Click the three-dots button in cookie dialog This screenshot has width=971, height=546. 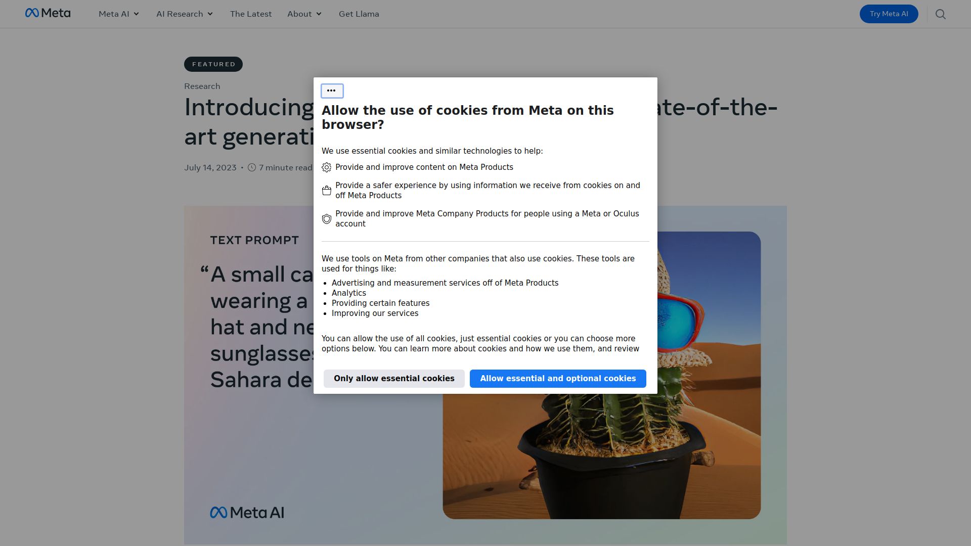(x=332, y=91)
